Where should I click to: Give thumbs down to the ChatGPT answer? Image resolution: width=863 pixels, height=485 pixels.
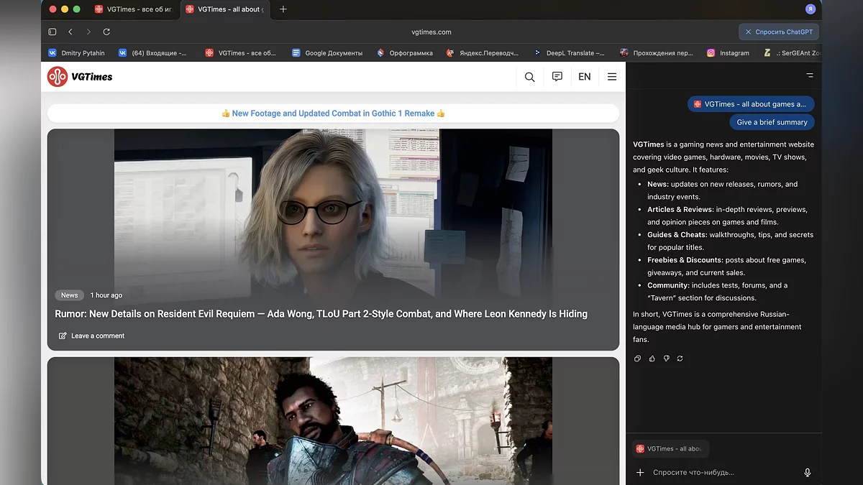[666, 359]
